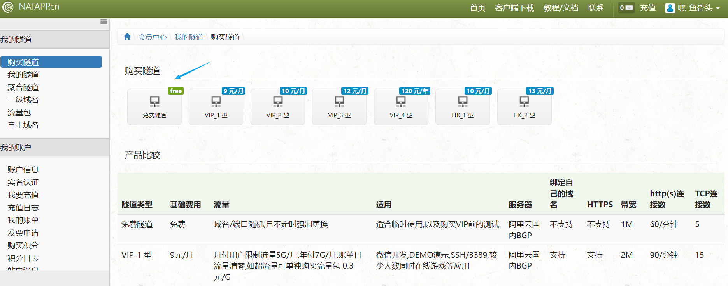Collapse sidebar with the hamburger icon
728x286 pixels.
click(x=104, y=22)
